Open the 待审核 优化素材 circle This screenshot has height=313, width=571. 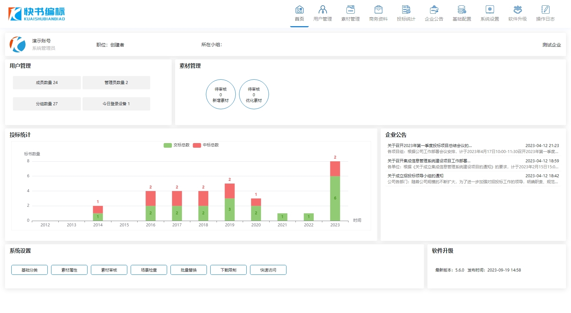[x=254, y=95]
